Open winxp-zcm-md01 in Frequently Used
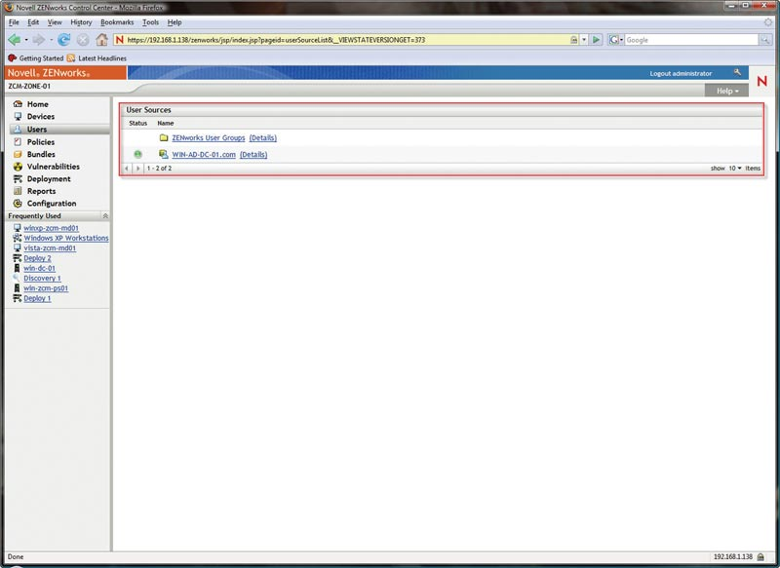 (x=52, y=228)
